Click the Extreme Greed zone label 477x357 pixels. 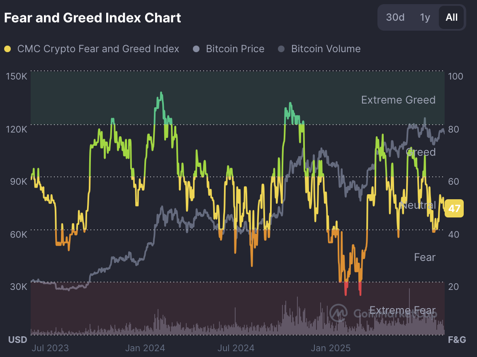point(398,100)
